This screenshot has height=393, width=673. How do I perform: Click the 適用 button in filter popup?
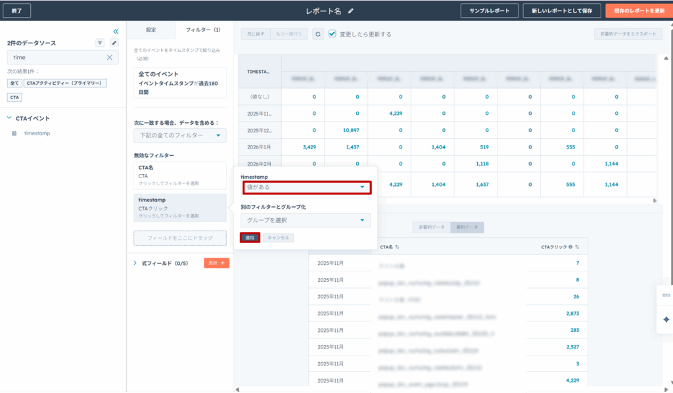tap(250, 237)
